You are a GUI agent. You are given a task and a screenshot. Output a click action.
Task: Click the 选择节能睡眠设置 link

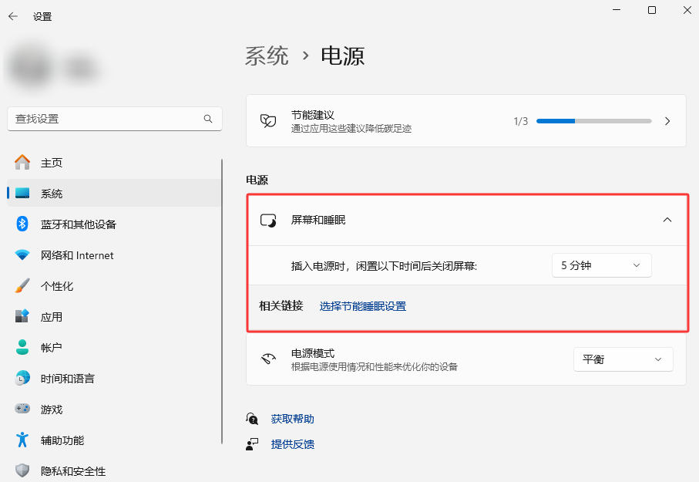point(362,306)
